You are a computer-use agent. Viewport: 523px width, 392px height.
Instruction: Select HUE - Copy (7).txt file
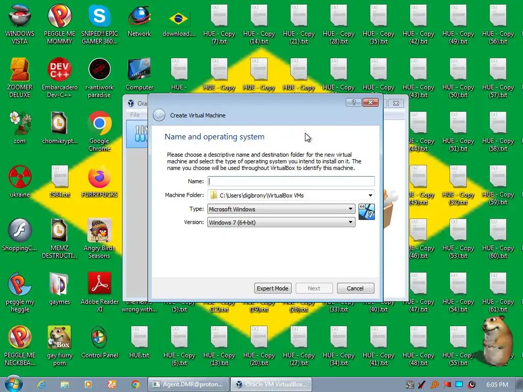[219, 24]
